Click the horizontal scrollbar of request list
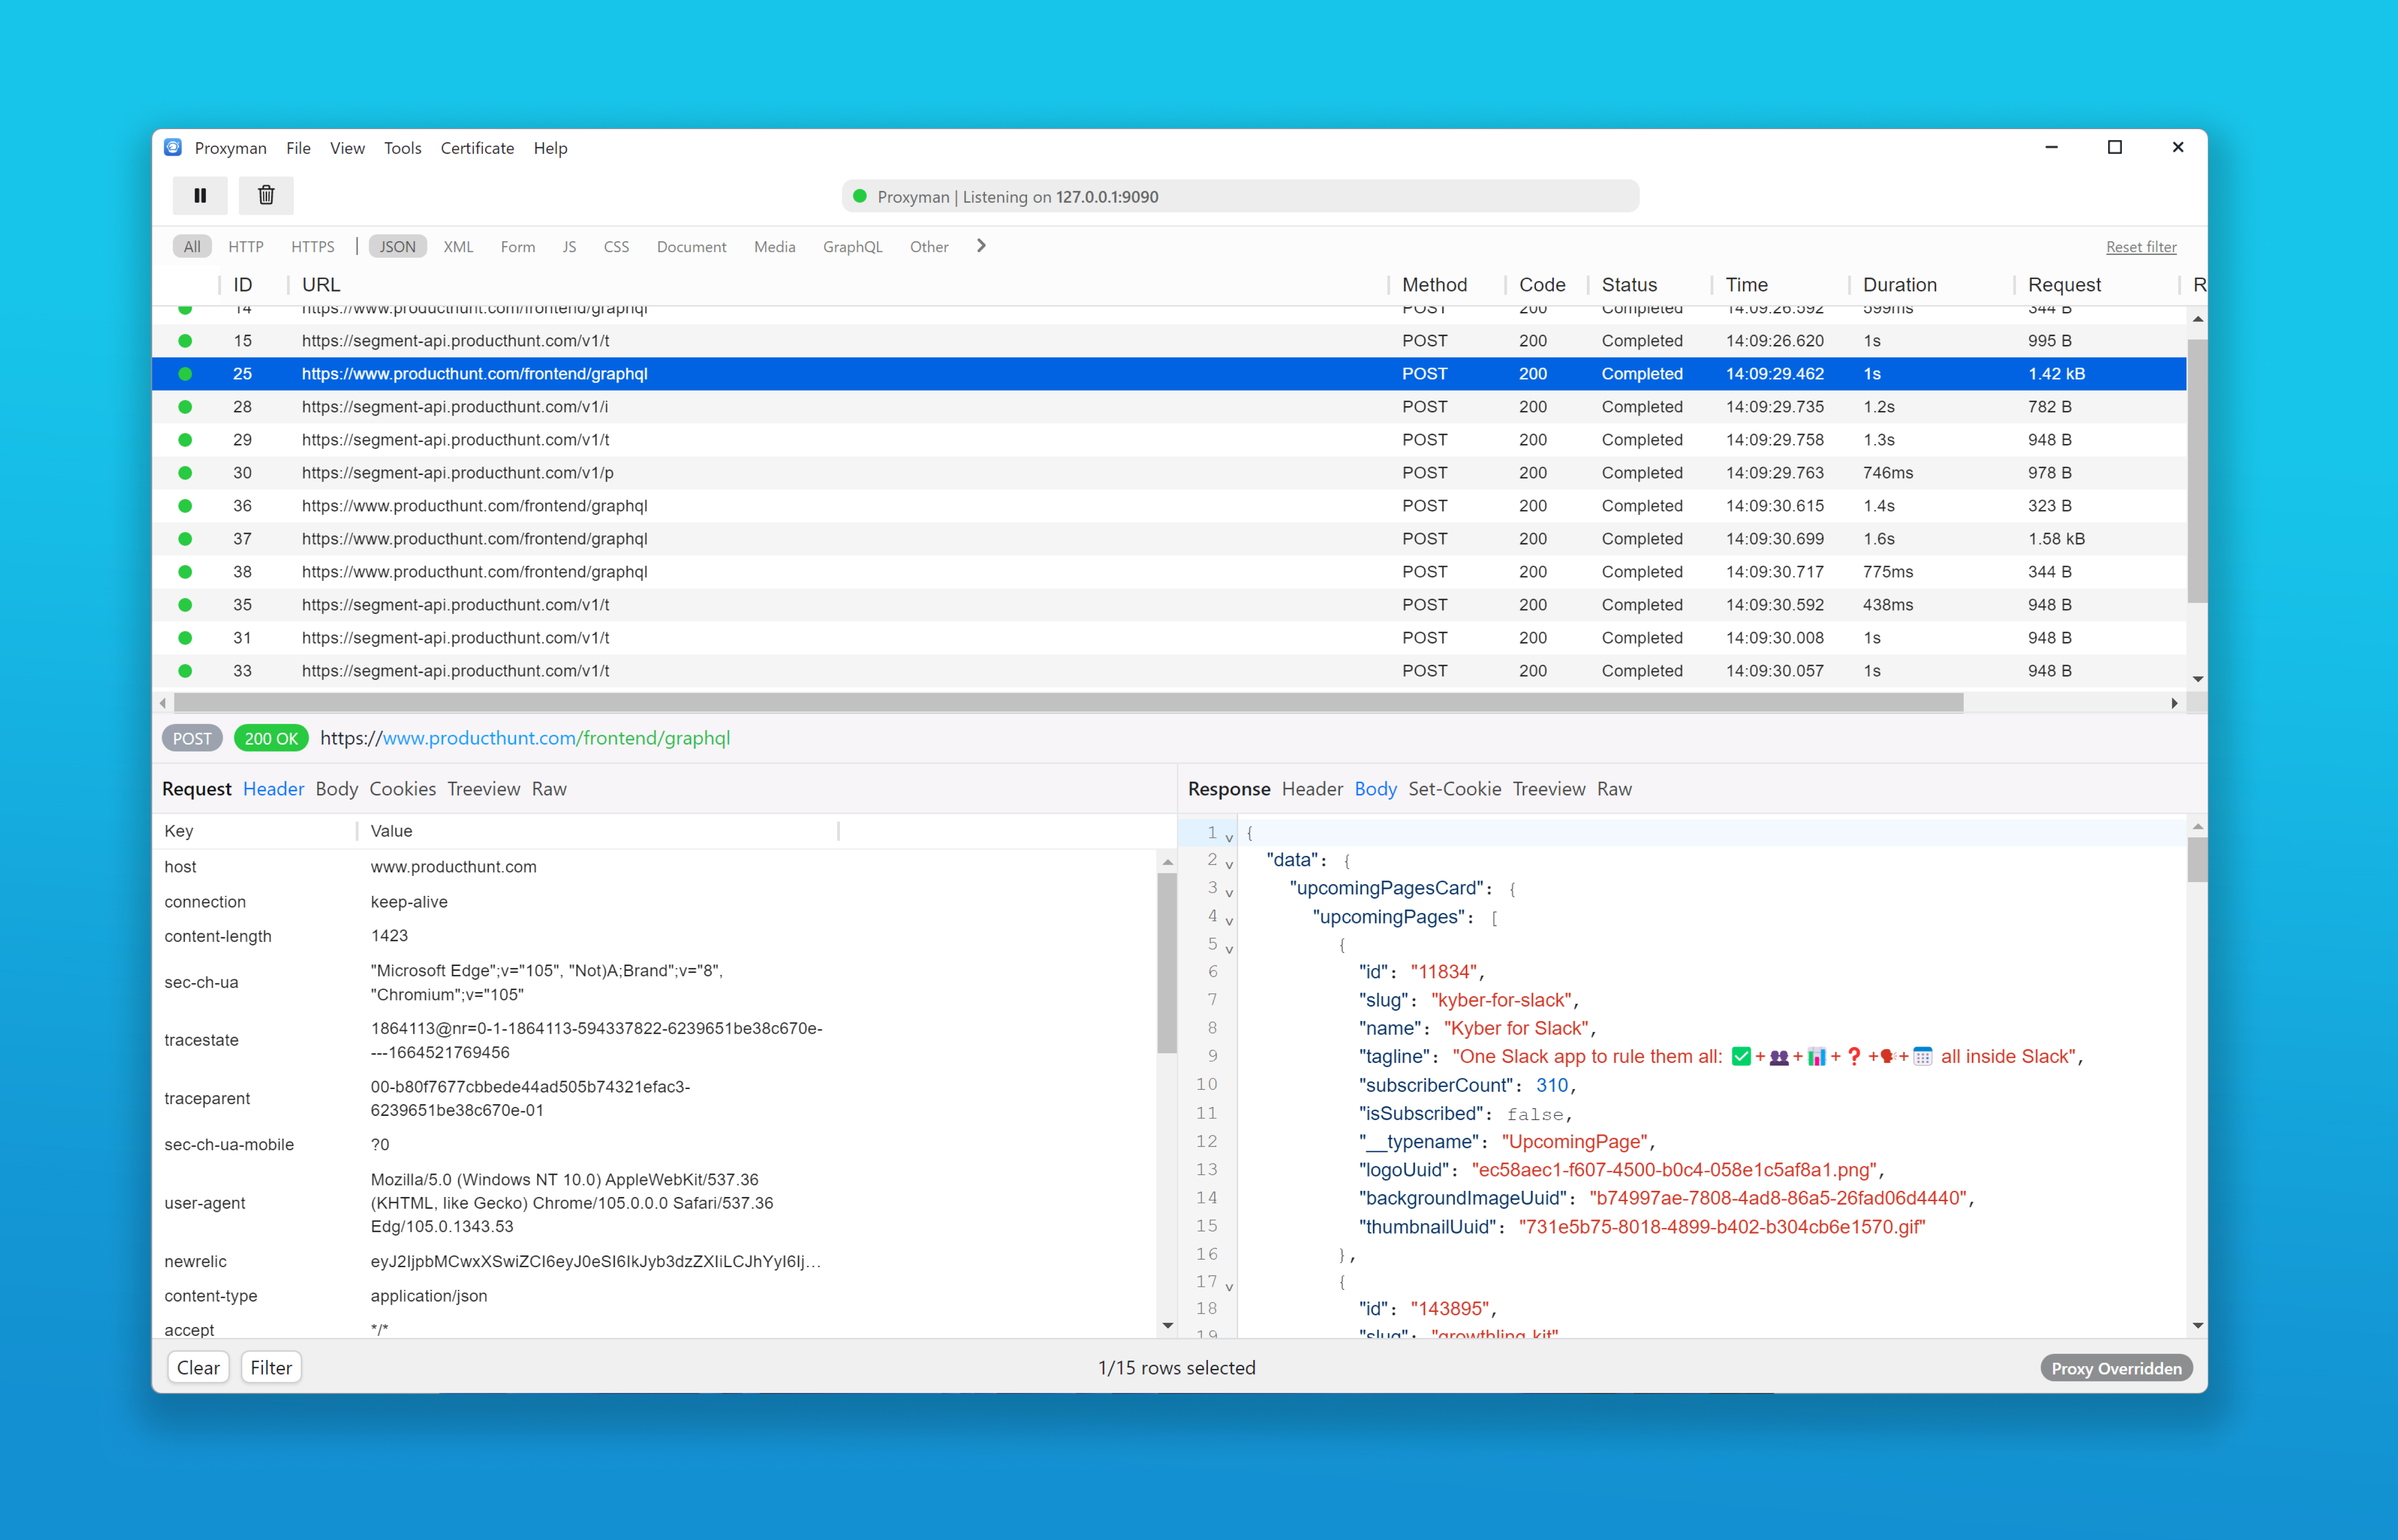2398x1540 pixels. pyautogui.click(x=1068, y=703)
